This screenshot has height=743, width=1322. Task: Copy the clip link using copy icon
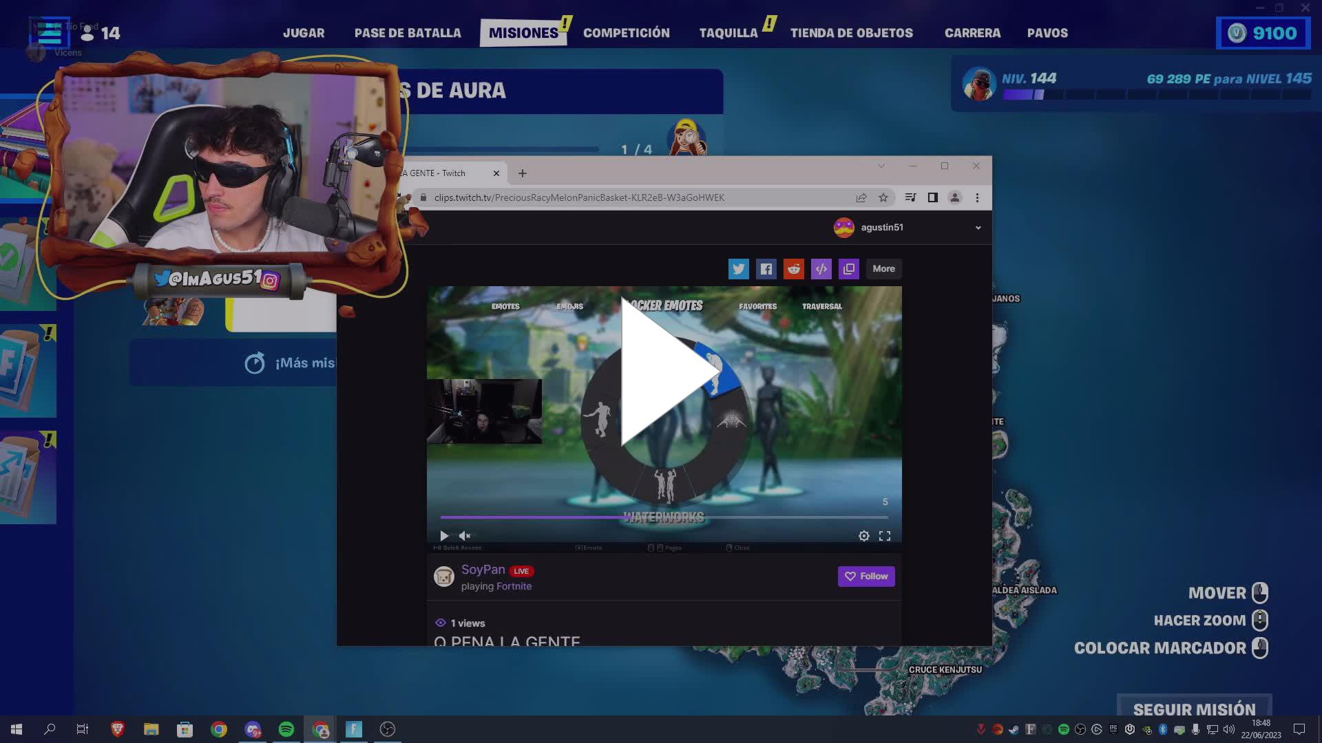[848, 269]
